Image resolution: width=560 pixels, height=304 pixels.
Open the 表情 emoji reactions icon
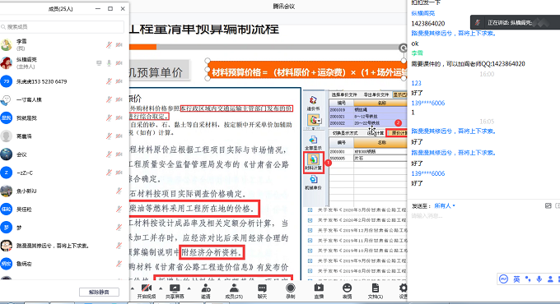[347, 288]
